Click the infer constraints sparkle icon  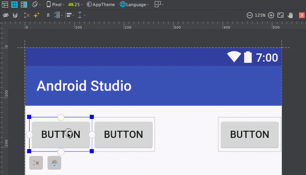36,15
